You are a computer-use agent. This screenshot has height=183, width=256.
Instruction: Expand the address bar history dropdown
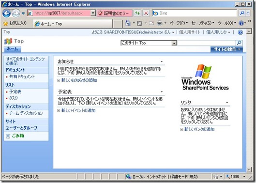[x=93, y=13]
